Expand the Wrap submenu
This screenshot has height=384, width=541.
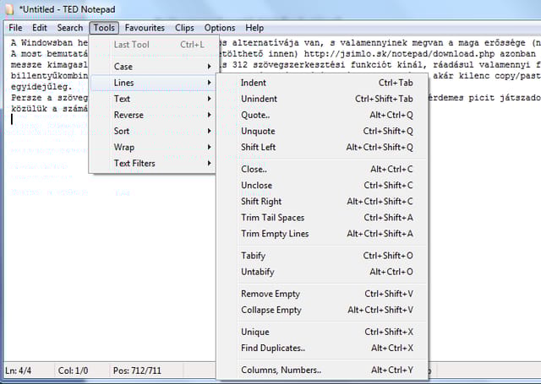pyautogui.click(x=154, y=148)
